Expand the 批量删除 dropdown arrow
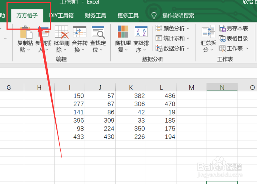This screenshot has height=184, width=257. coord(65,50)
